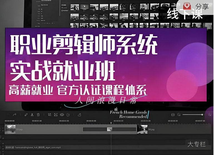Click the 大专栏 watermark label
Image resolution: width=214 pixels, height=155 pixels.
point(196,144)
